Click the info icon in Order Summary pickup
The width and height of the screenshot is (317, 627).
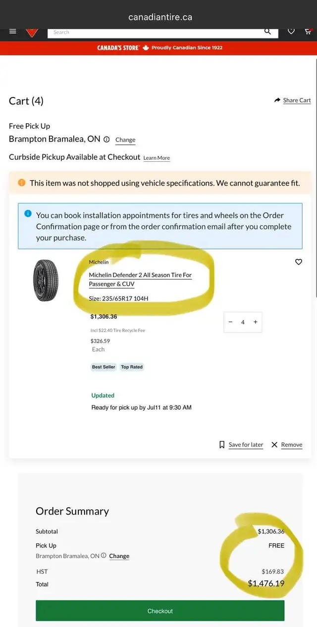[104, 556]
